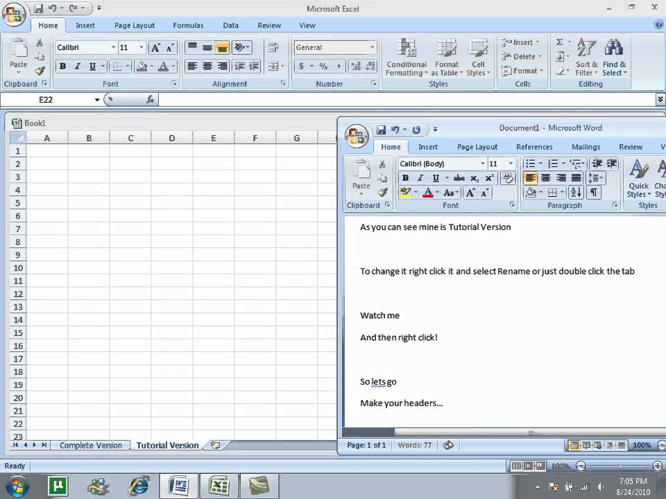Open Word Quick Styles gallery dropdown
The image size is (666, 499).
click(x=639, y=178)
